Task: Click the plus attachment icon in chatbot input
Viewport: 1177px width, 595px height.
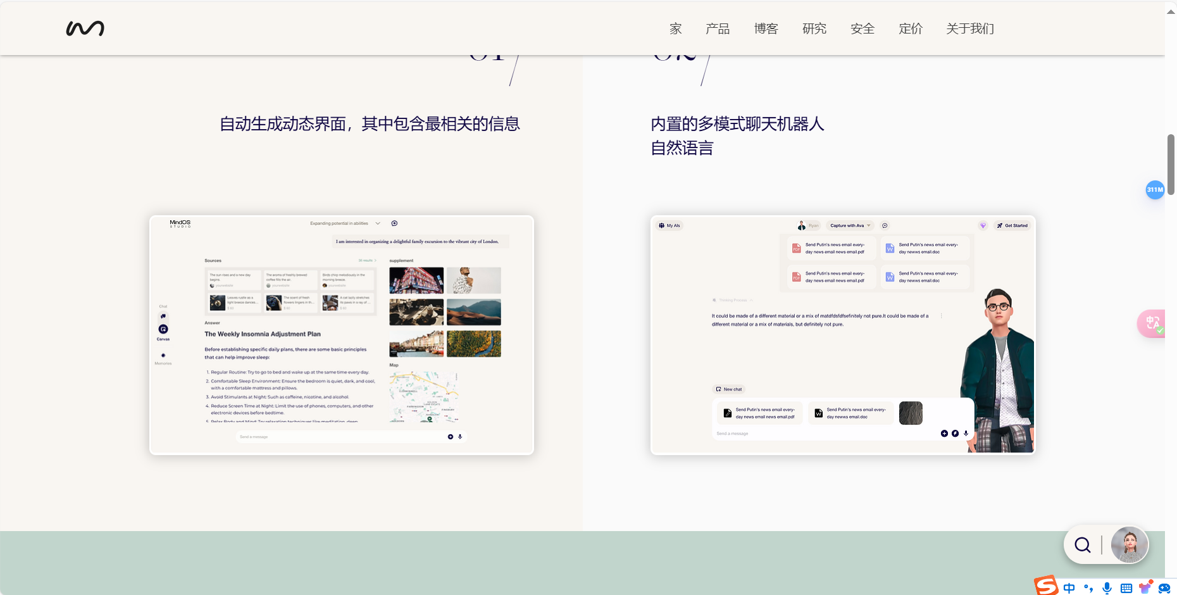Action: click(x=945, y=434)
